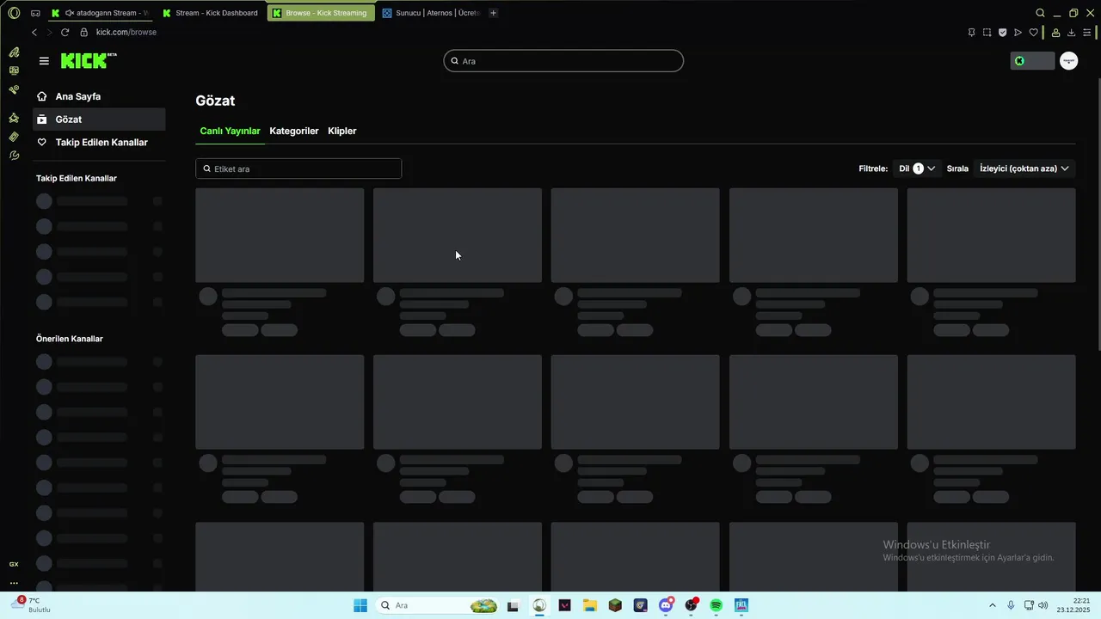Open the GX Control sidebar icon
1101x619 pixels.
[14, 89]
